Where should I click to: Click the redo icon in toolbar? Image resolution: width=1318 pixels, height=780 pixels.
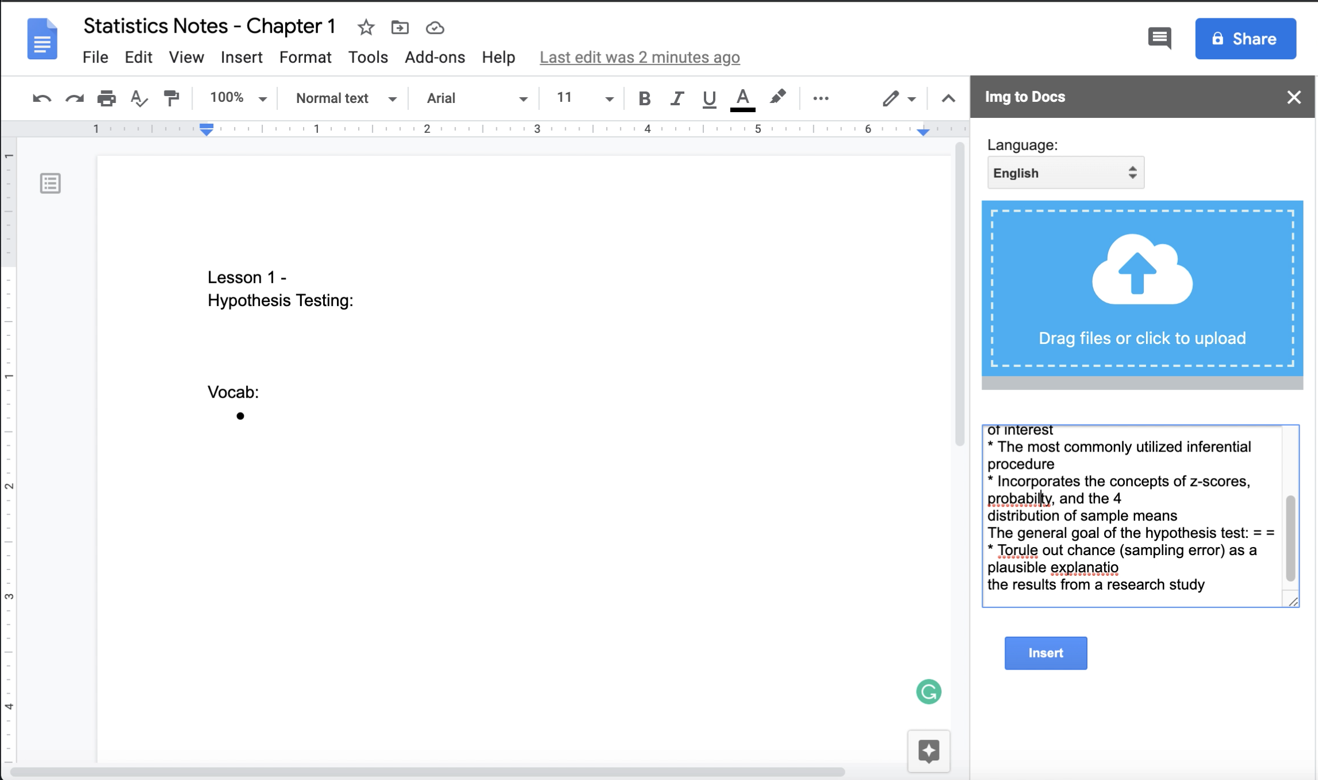point(74,98)
